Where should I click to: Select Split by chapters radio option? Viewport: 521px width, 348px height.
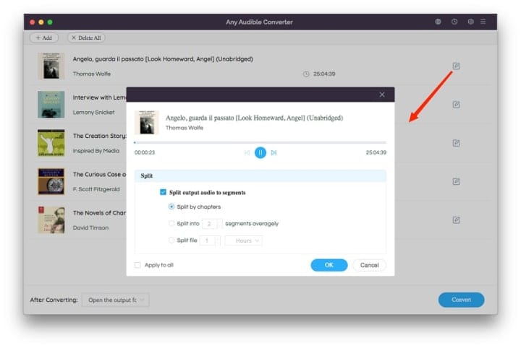[171, 206]
